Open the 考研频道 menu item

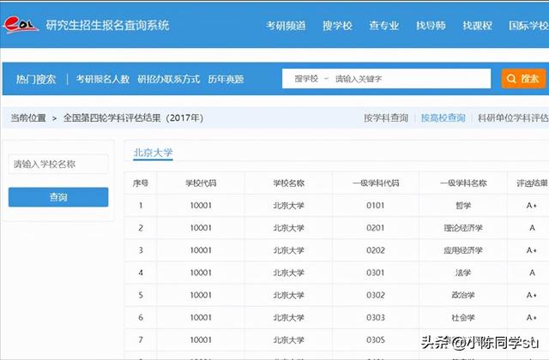[x=286, y=26]
